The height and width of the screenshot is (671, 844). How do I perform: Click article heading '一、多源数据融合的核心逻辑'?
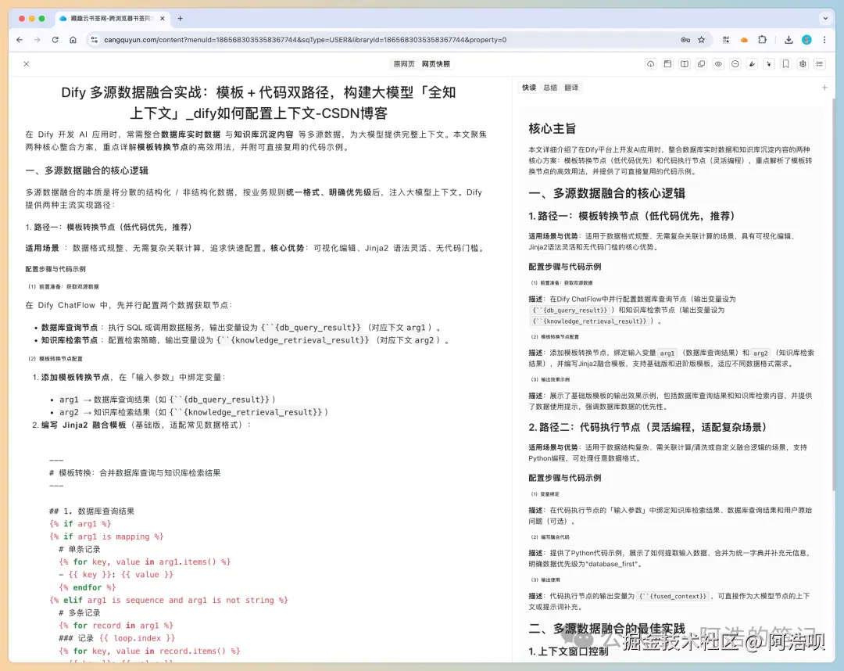click(x=87, y=170)
